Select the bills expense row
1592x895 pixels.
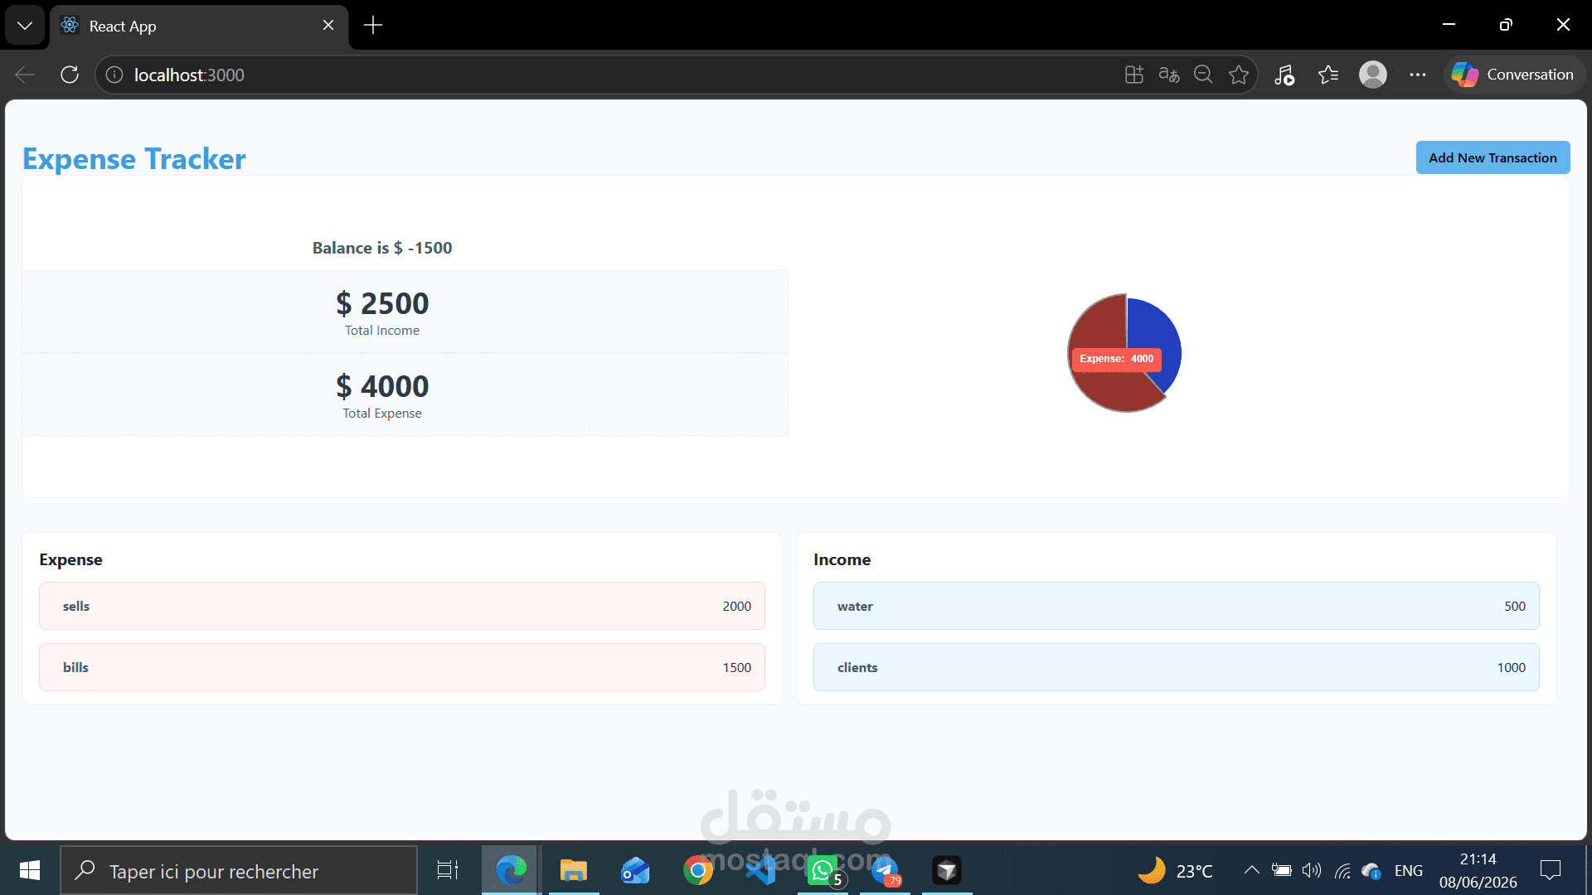point(402,667)
